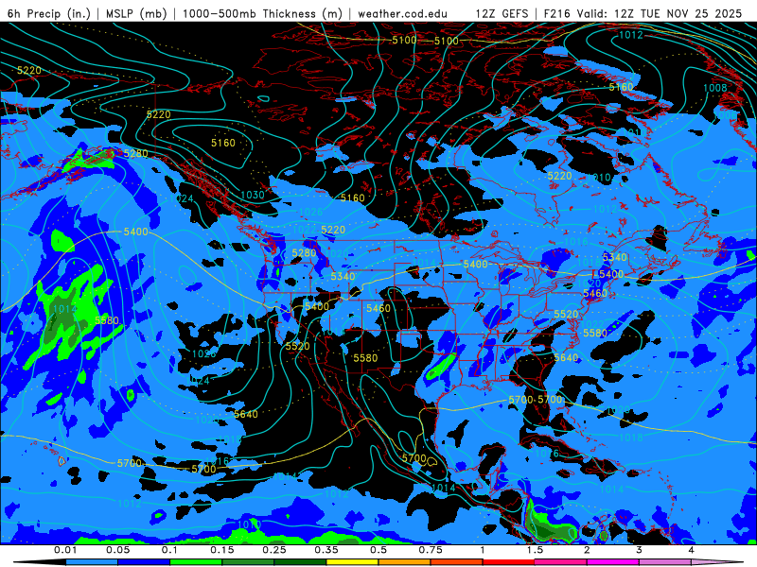This screenshot has width=757, height=567.
Task: Pick the yellow 0.35 legend swatch
Action: pyautogui.click(x=352, y=562)
